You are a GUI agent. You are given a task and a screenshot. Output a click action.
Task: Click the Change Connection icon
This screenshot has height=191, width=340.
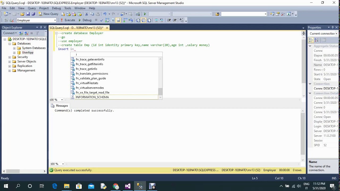click(x=11, y=20)
